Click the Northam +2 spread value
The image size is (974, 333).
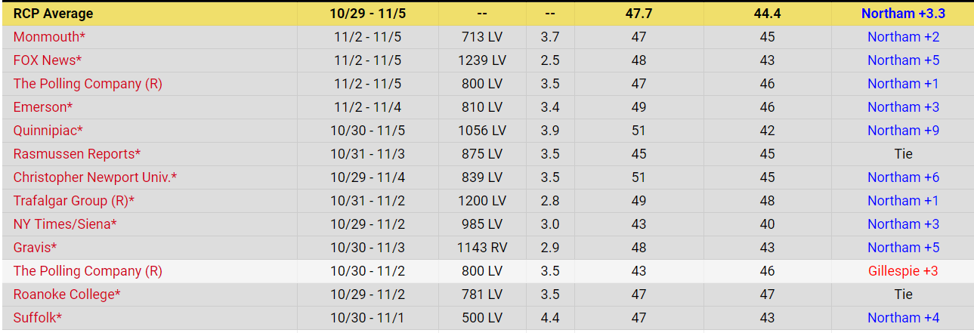click(903, 37)
